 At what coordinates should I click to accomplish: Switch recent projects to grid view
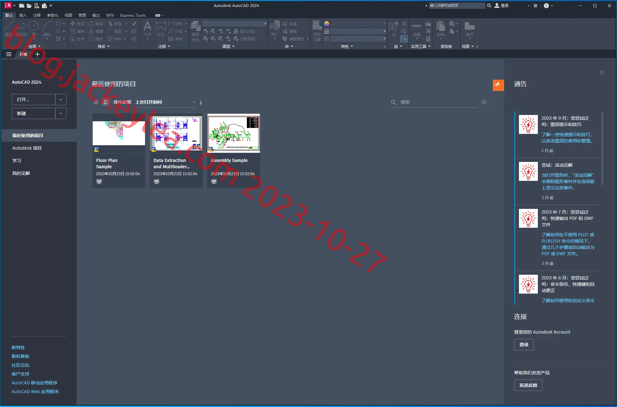click(x=106, y=102)
